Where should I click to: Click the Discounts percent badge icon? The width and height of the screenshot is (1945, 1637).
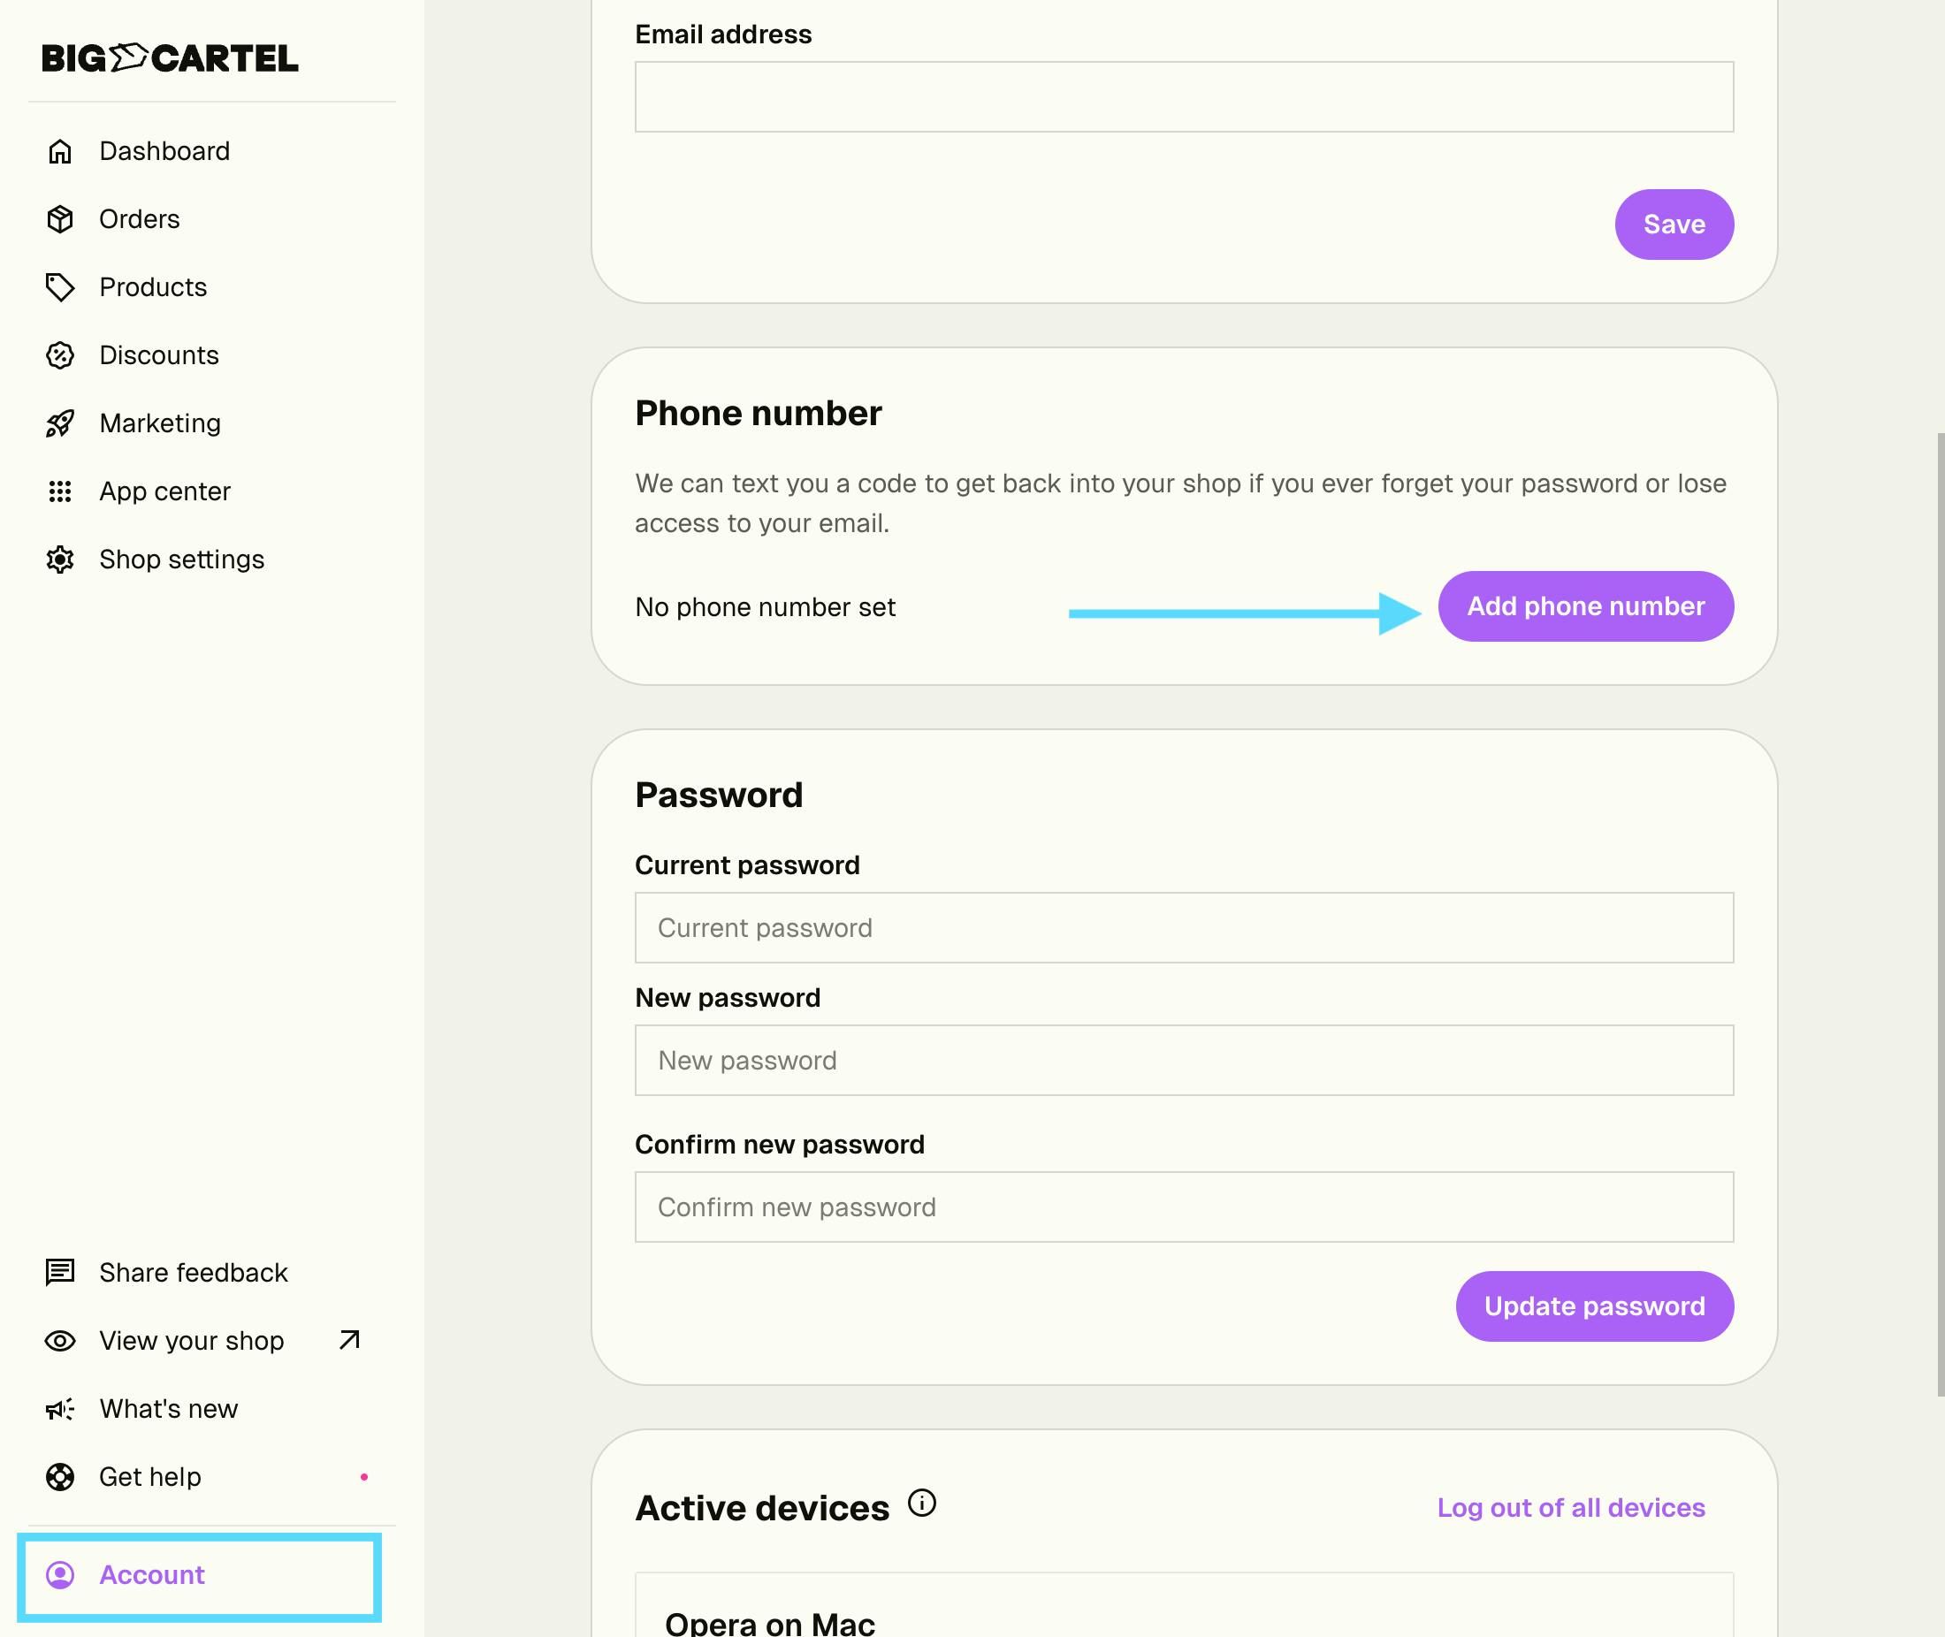[60, 355]
